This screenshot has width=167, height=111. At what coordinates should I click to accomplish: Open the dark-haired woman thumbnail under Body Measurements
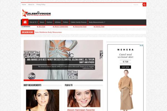click(x=43, y=100)
